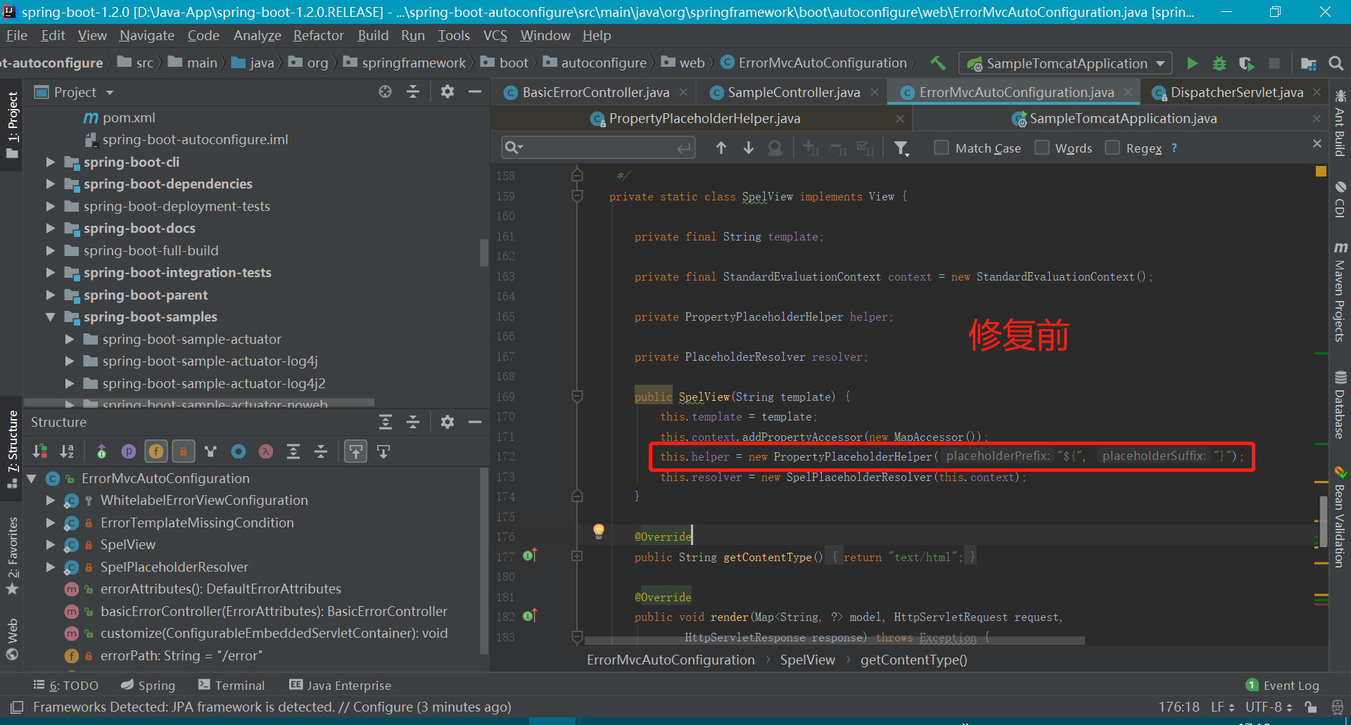Click override gutter icon at line 177
Image resolution: width=1351 pixels, height=725 pixels.
coord(531,556)
